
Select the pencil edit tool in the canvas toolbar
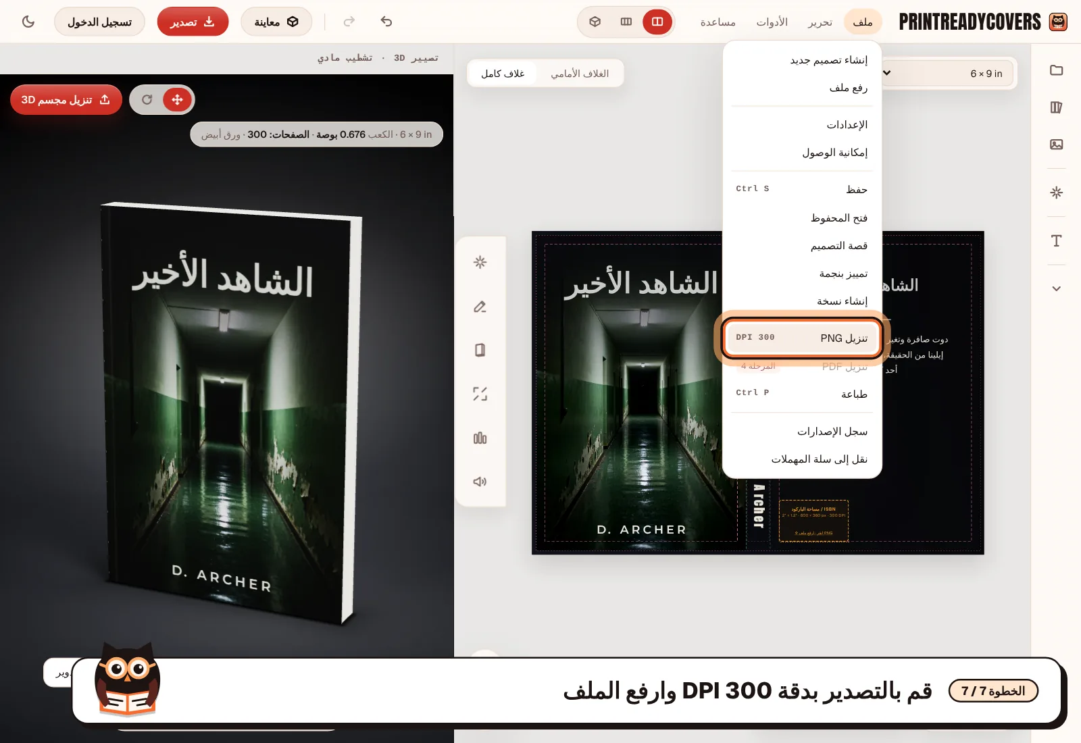coord(480,306)
